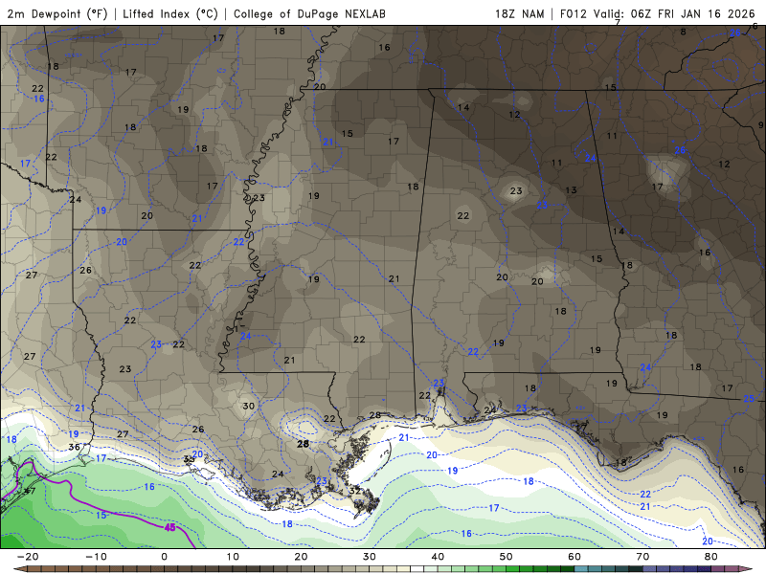
Task: Click the 0 tick on color scale
Action: (164, 557)
